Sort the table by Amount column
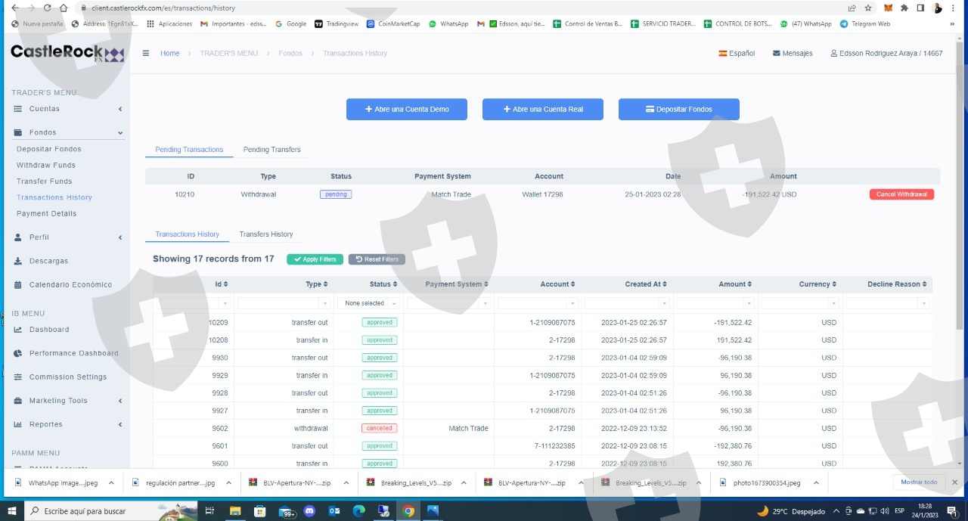The image size is (968, 521). [735, 284]
